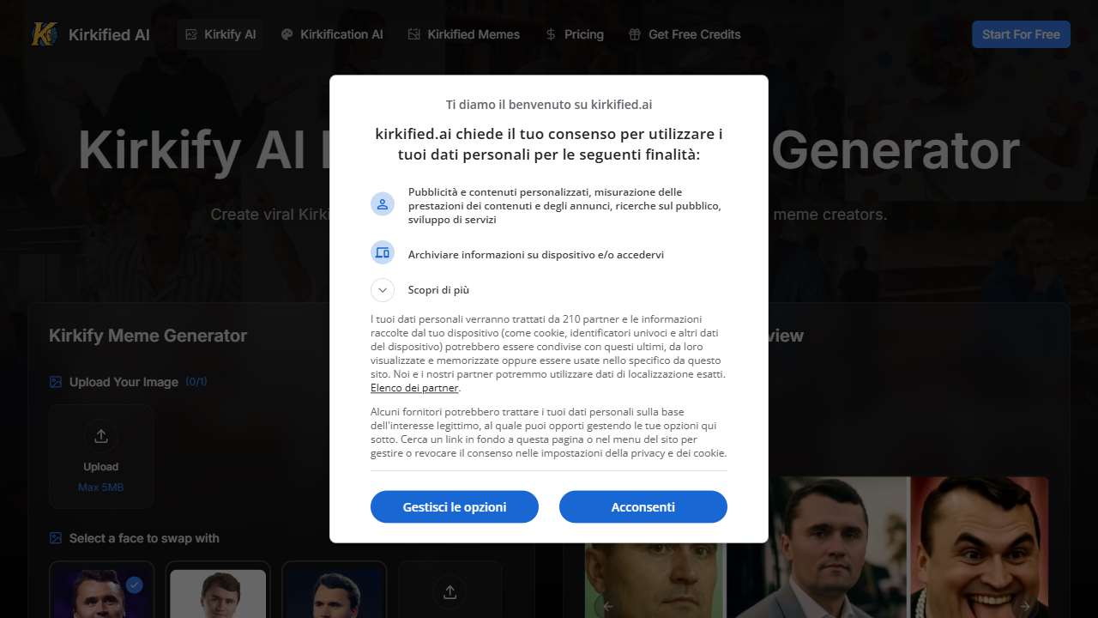Click the palette icon next to Kirkification AI

point(287,34)
